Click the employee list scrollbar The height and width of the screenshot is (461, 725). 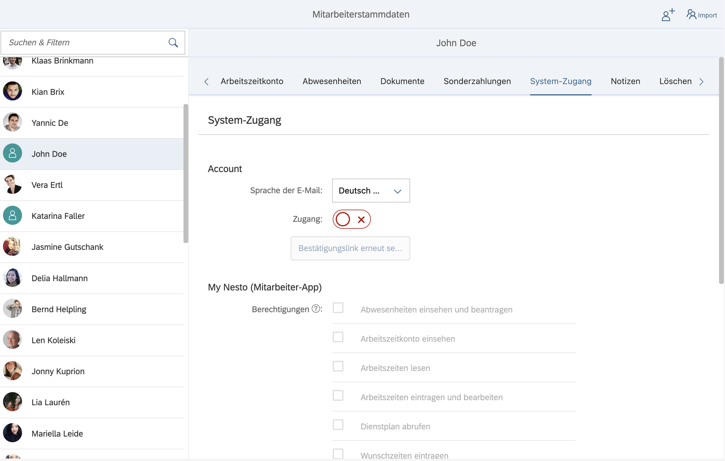pos(186,173)
